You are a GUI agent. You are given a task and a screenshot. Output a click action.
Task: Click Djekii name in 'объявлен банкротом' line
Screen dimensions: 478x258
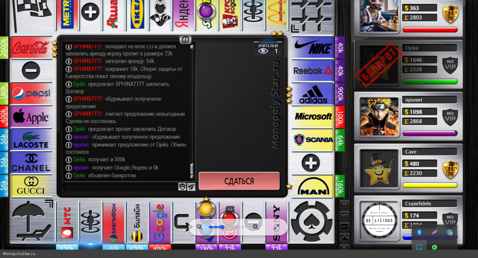[x=79, y=175]
